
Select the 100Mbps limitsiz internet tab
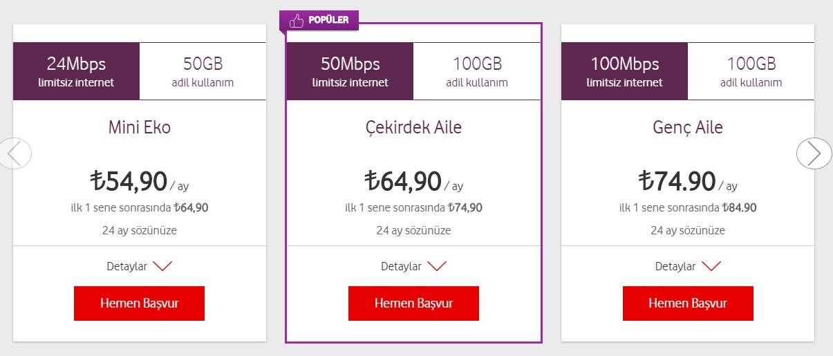click(x=624, y=71)
